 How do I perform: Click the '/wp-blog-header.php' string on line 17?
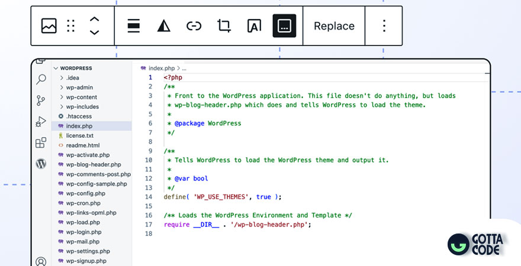[x=269, y=225]
